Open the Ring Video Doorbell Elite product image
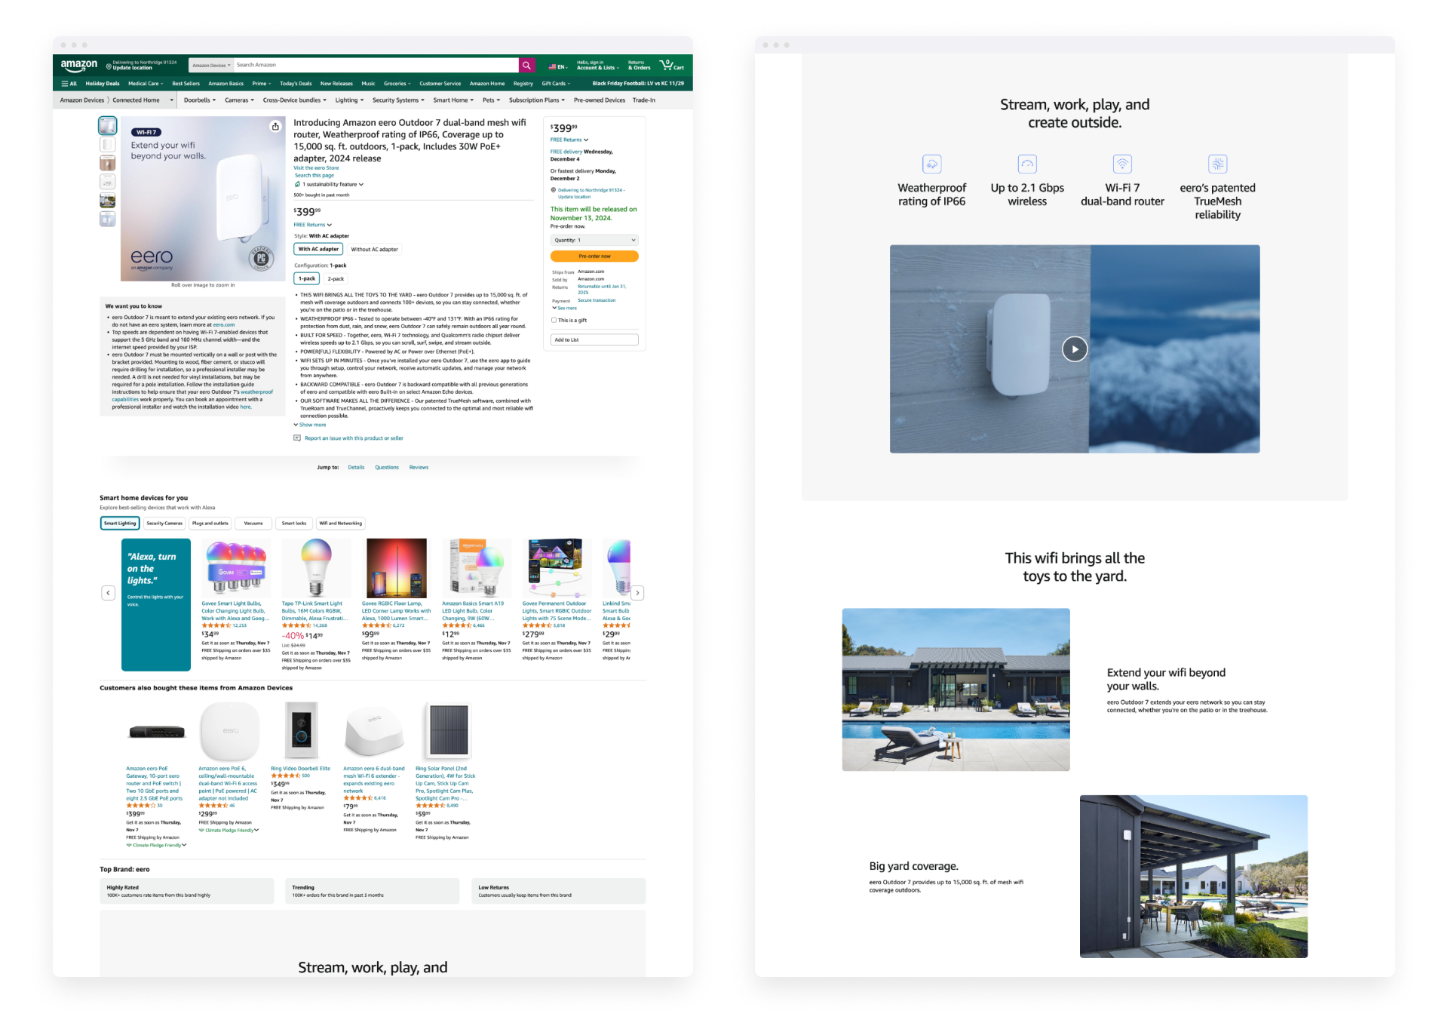Viewport: 1448px width, 1029px height. pyautogui.click(x=302, y=730)
